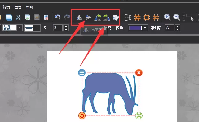Decrease the 边 border width value
Screen dimensions: 199x122
(x=66, y=30)
